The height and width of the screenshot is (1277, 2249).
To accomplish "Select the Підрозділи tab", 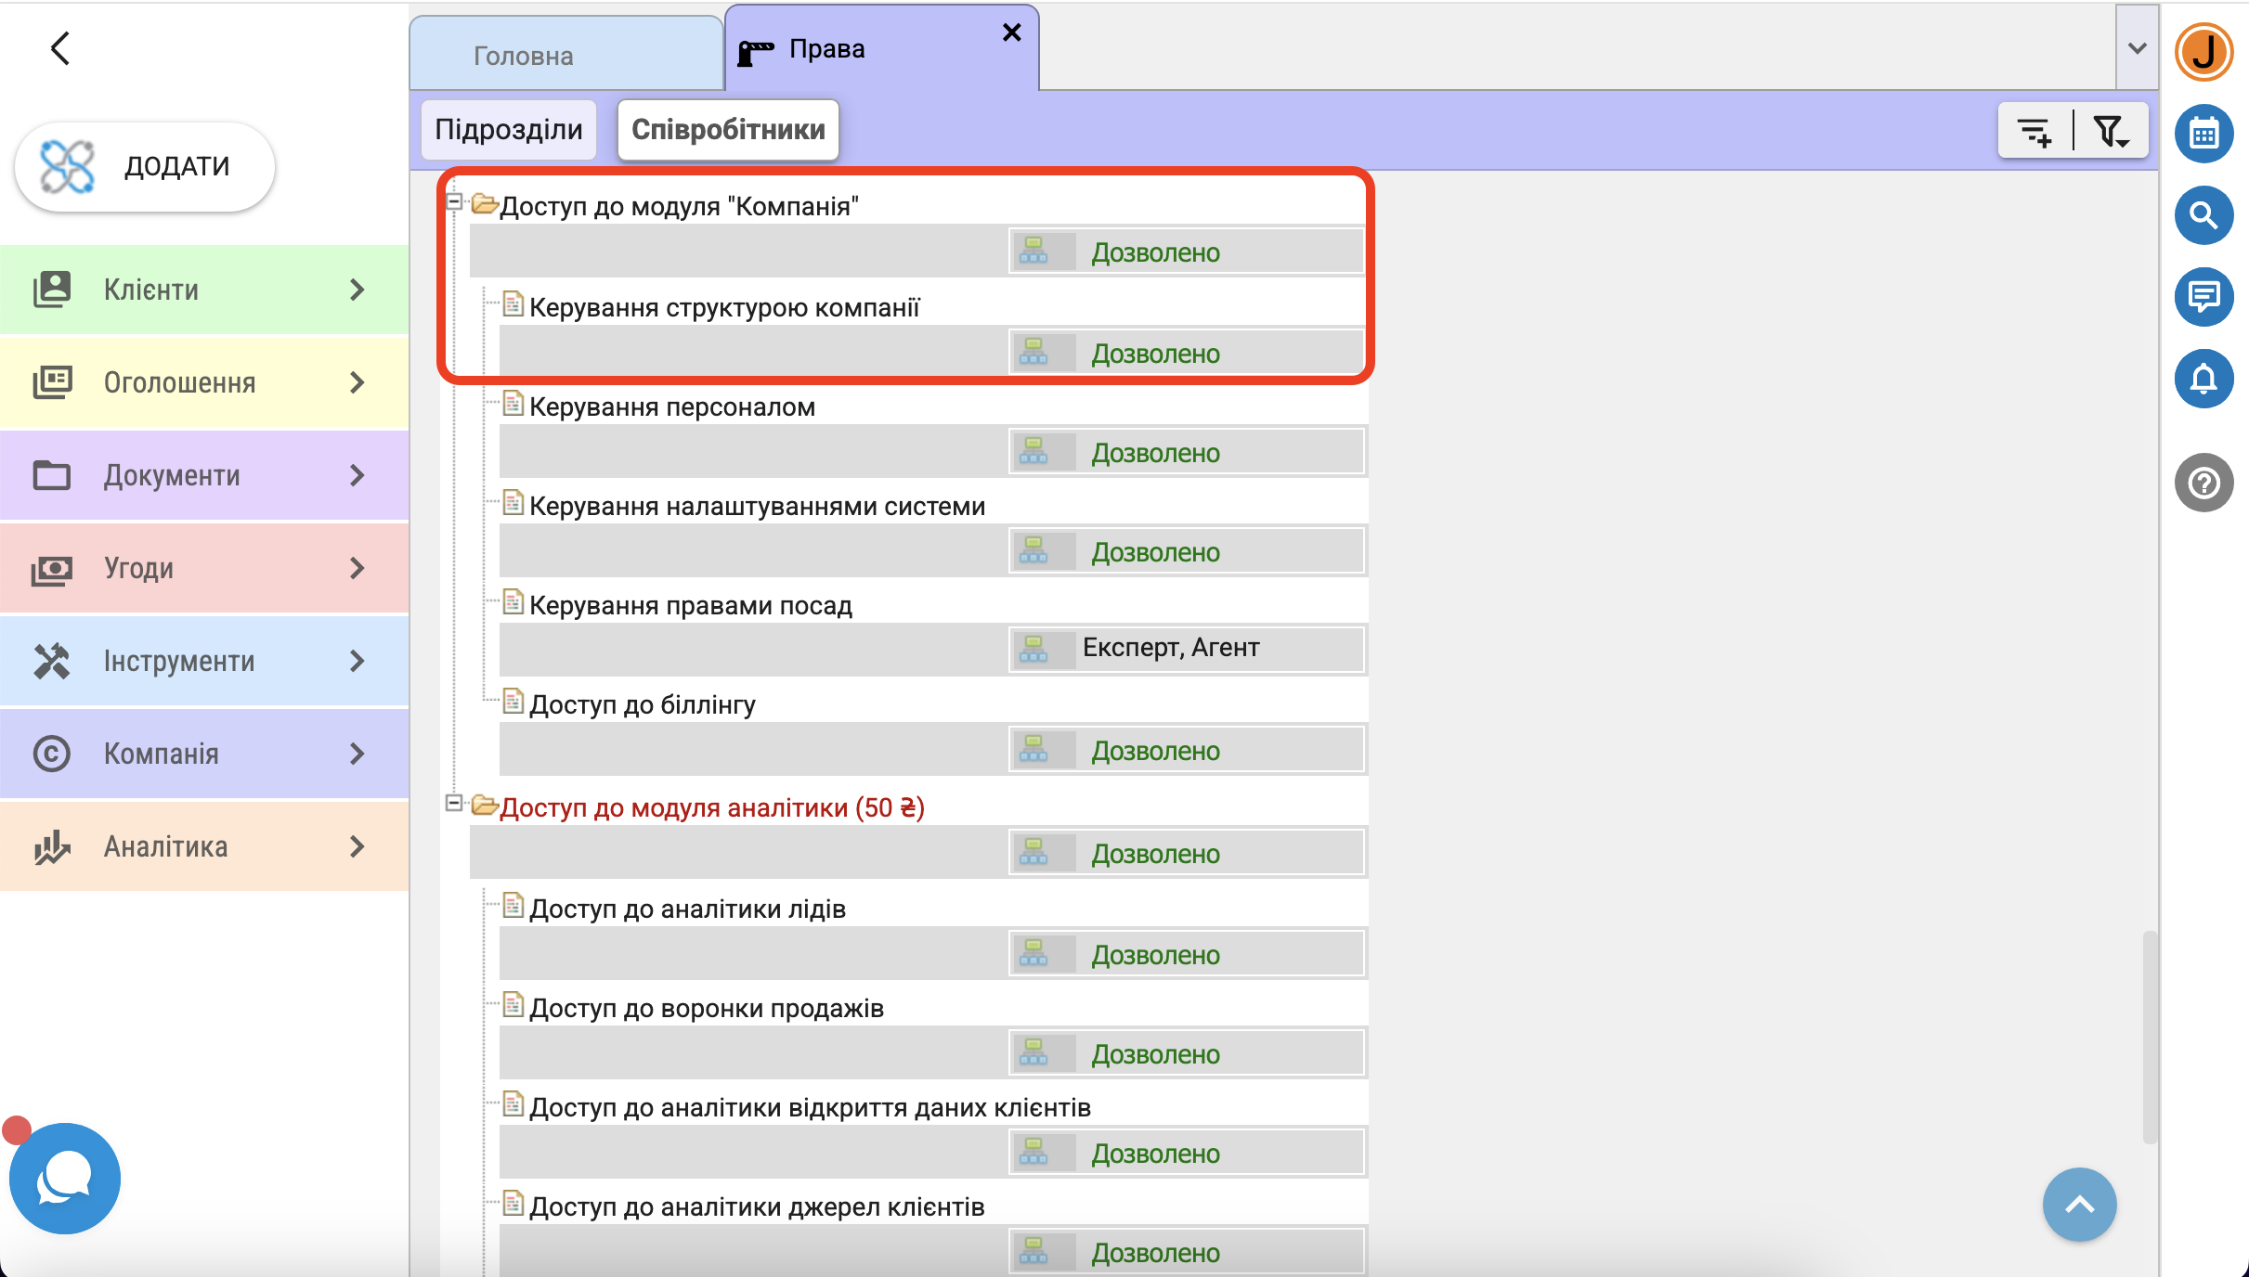I will (x=509, y=130).
